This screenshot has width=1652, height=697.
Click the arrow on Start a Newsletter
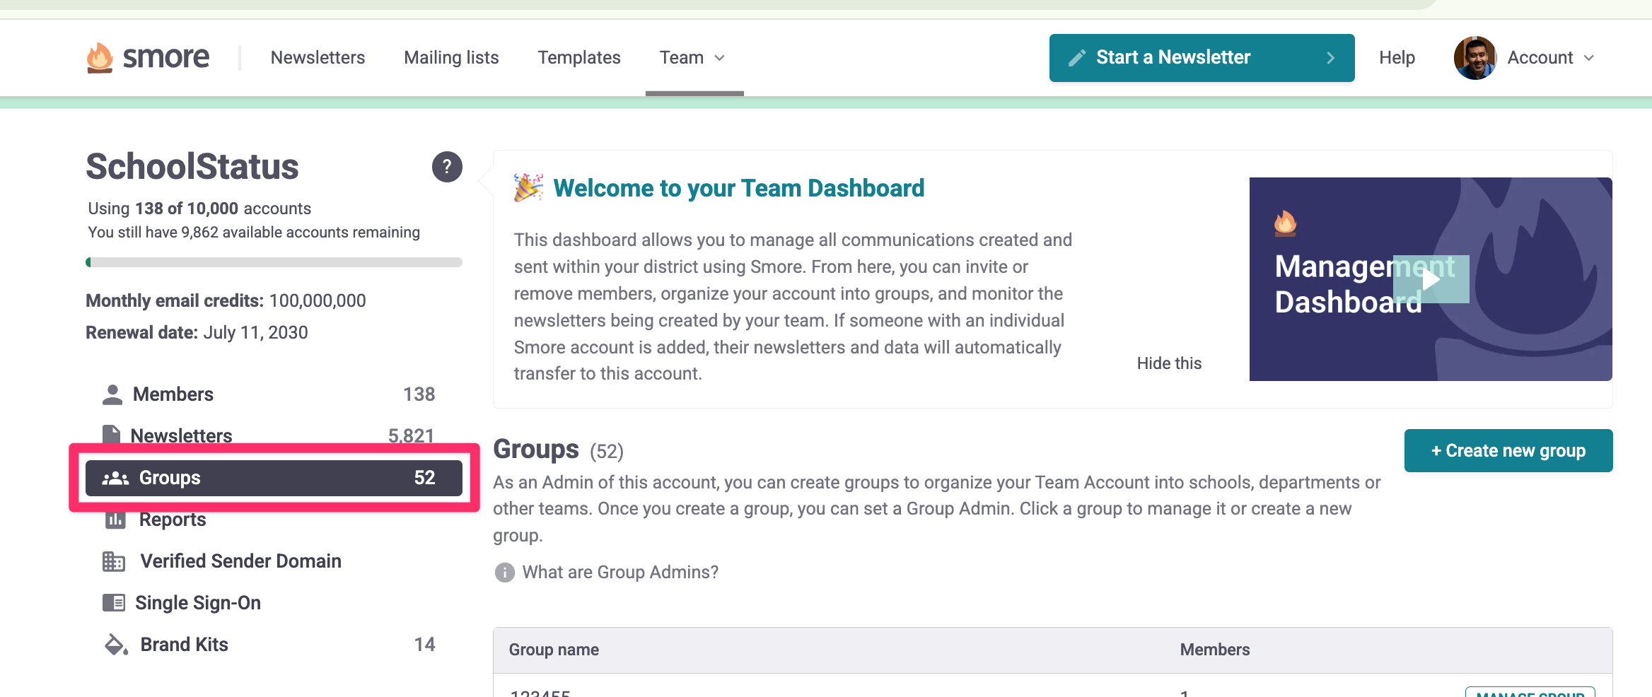tap(1330, 58)
